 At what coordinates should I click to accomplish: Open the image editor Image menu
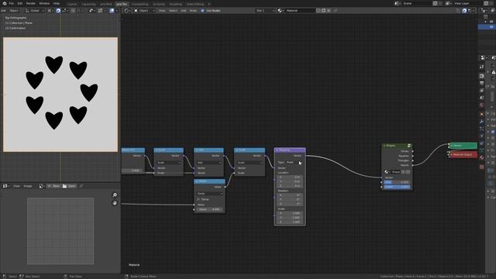click(28, 186)
